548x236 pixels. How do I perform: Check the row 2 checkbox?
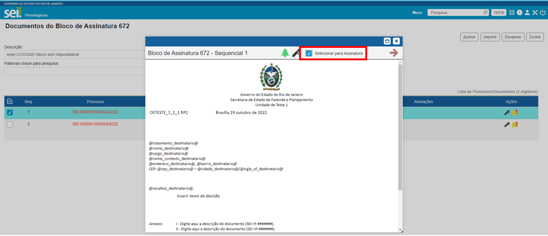pos(10,124)
